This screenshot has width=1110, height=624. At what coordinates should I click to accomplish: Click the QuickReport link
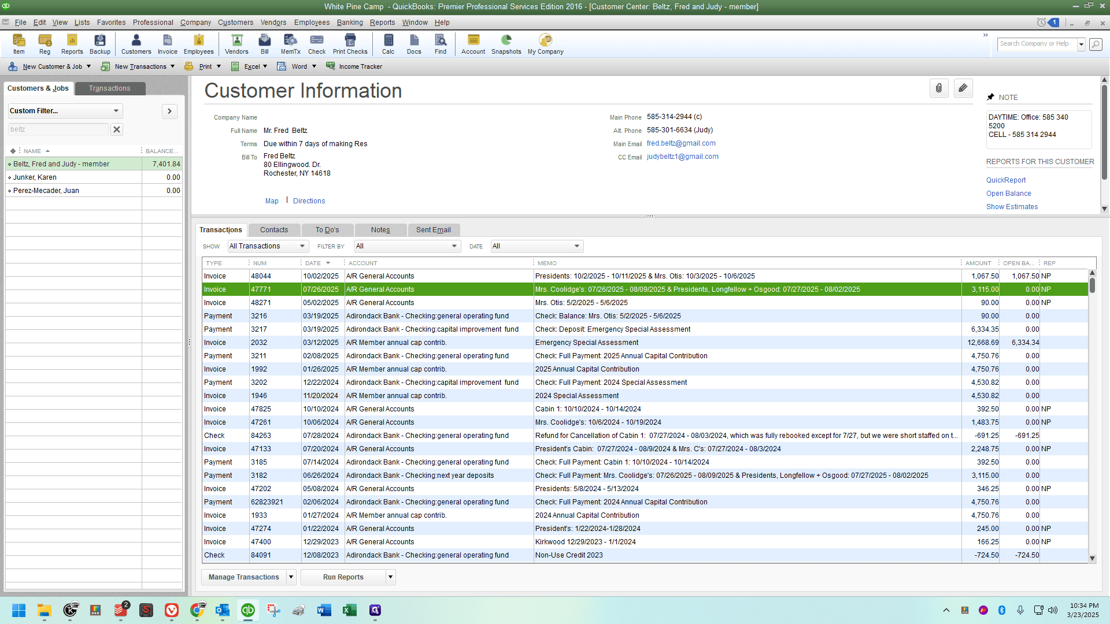pos(1006,180)
